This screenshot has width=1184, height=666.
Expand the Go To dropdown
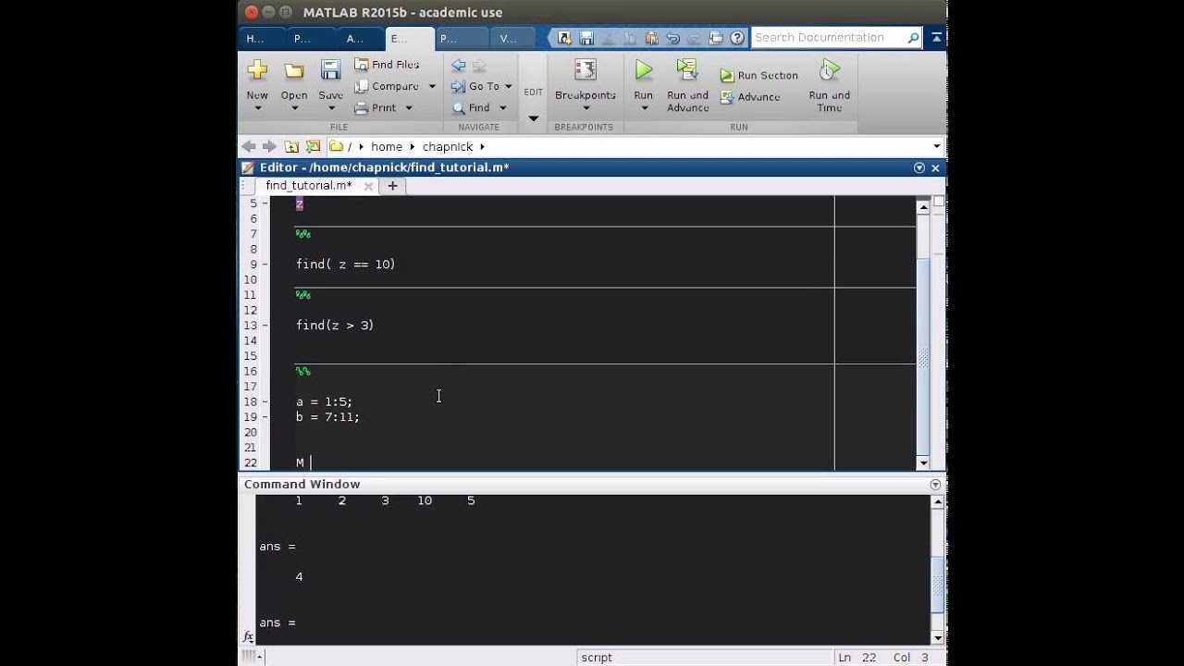(508, 86)
